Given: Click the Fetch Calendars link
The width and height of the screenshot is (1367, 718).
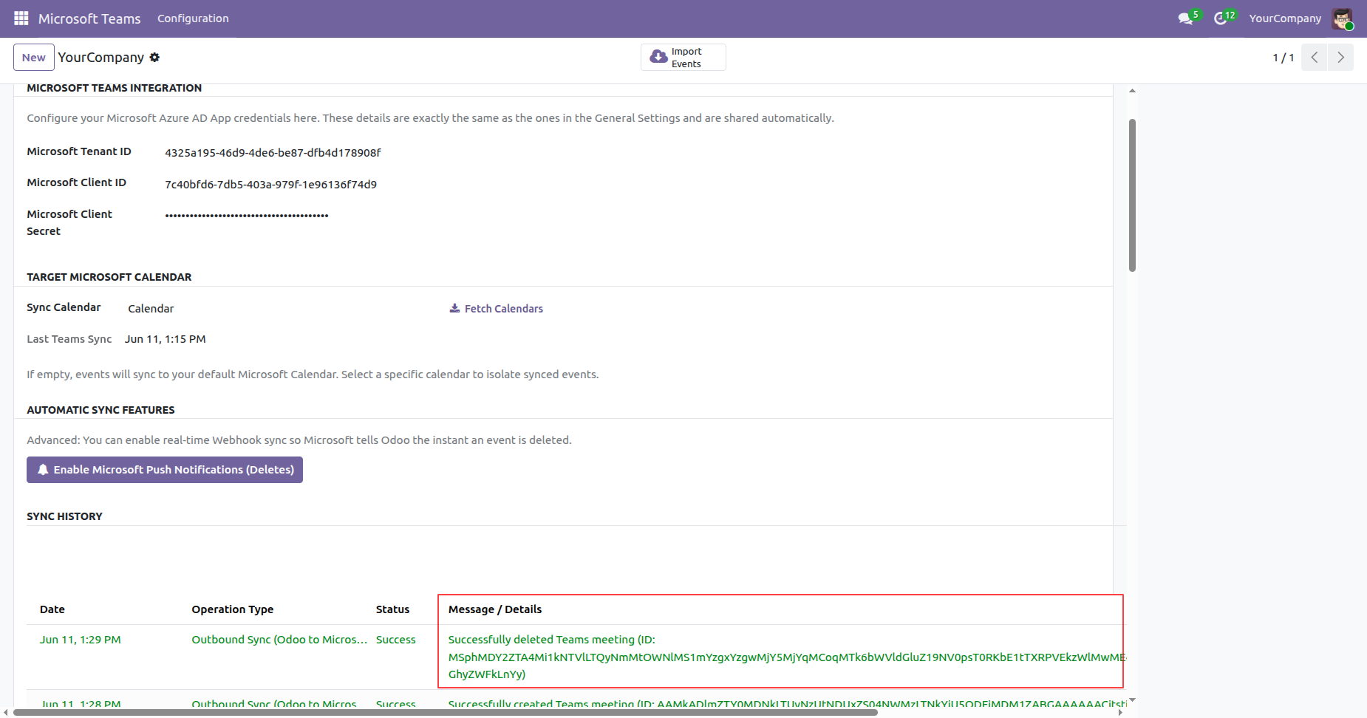Looking at the screenshot, I should [497, 309].
